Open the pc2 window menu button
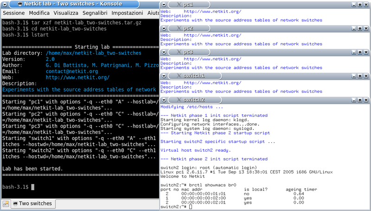This screenshot has width=371, height=211. pyautogui.click(x=164, y=28)
